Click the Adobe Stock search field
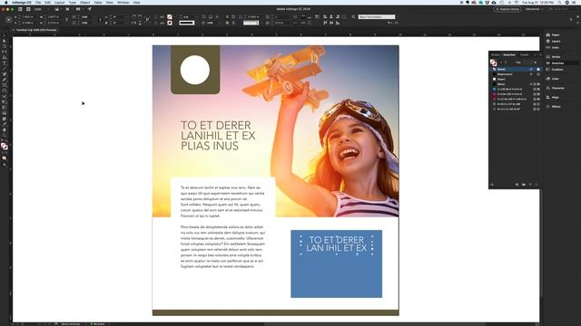The height and width of the screenshot is (326, 581). 563,9
